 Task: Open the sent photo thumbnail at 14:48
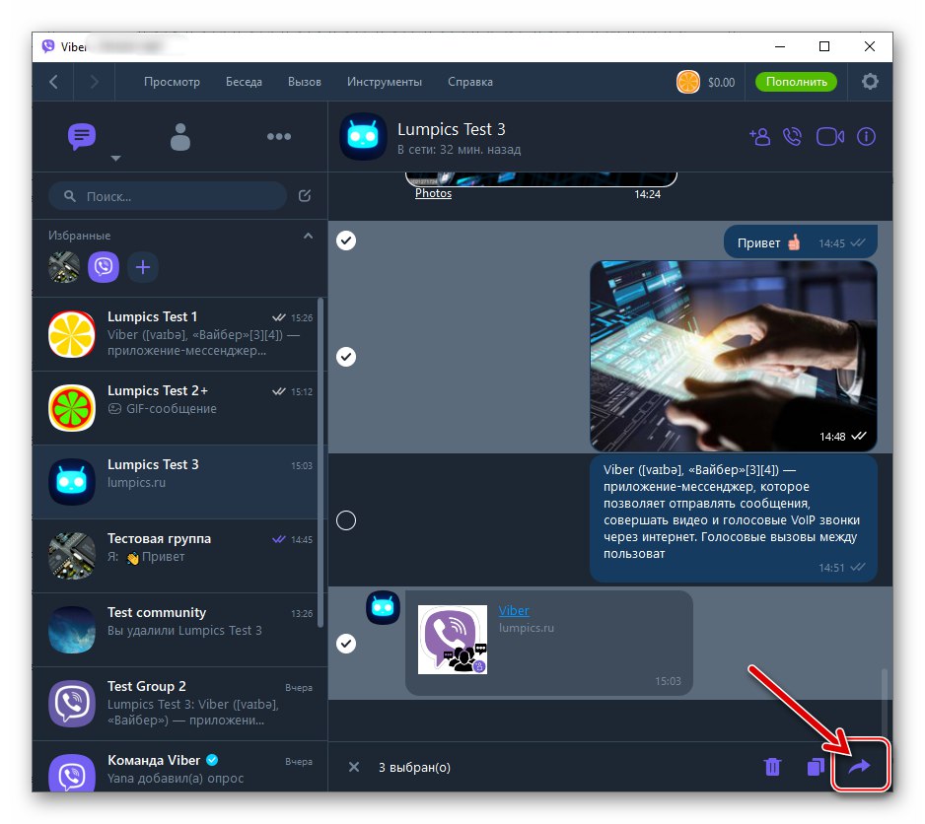(x=734, y=356)
